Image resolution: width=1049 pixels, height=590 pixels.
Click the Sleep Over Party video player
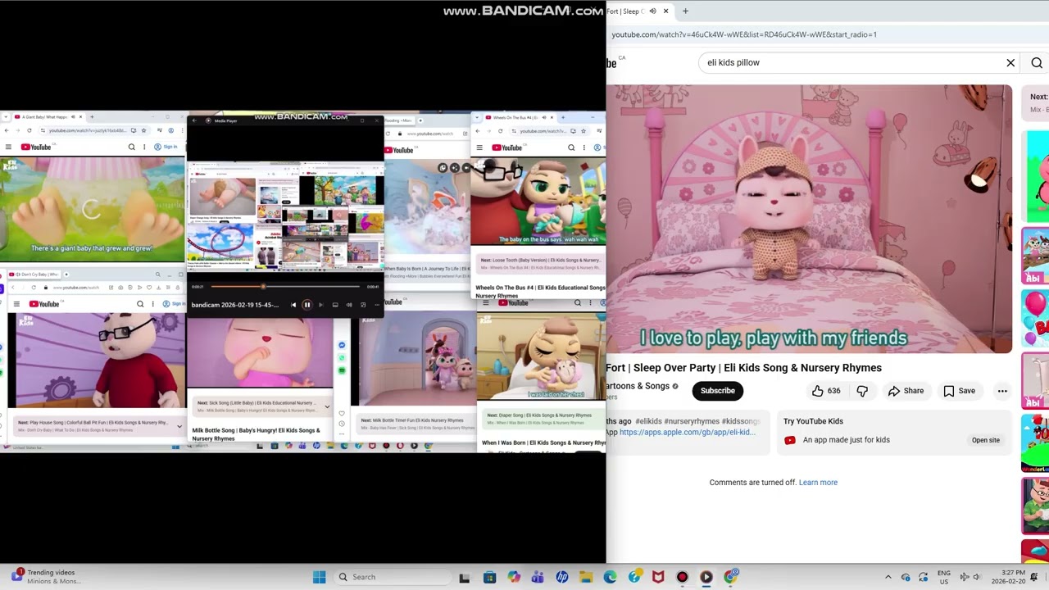[x=809, y=219]
